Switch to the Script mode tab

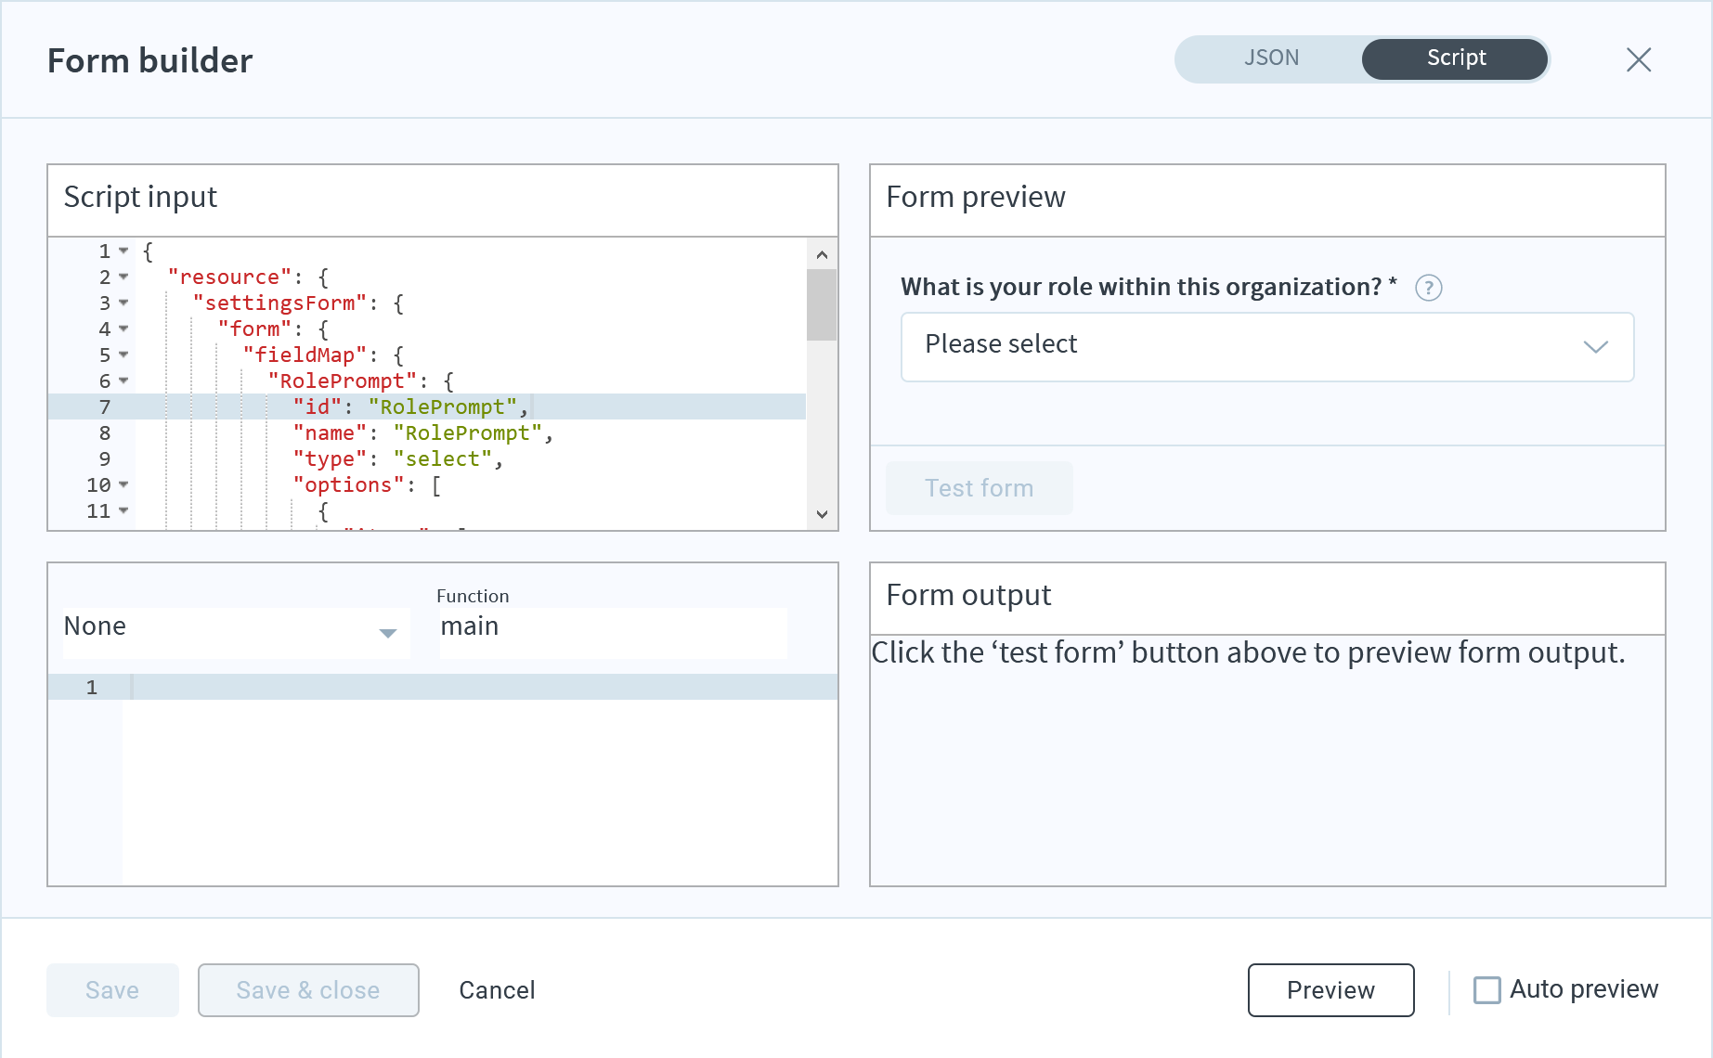[x=1455, y=58]
